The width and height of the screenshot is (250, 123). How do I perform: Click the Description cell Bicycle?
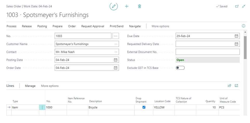(x=111, y=107)
